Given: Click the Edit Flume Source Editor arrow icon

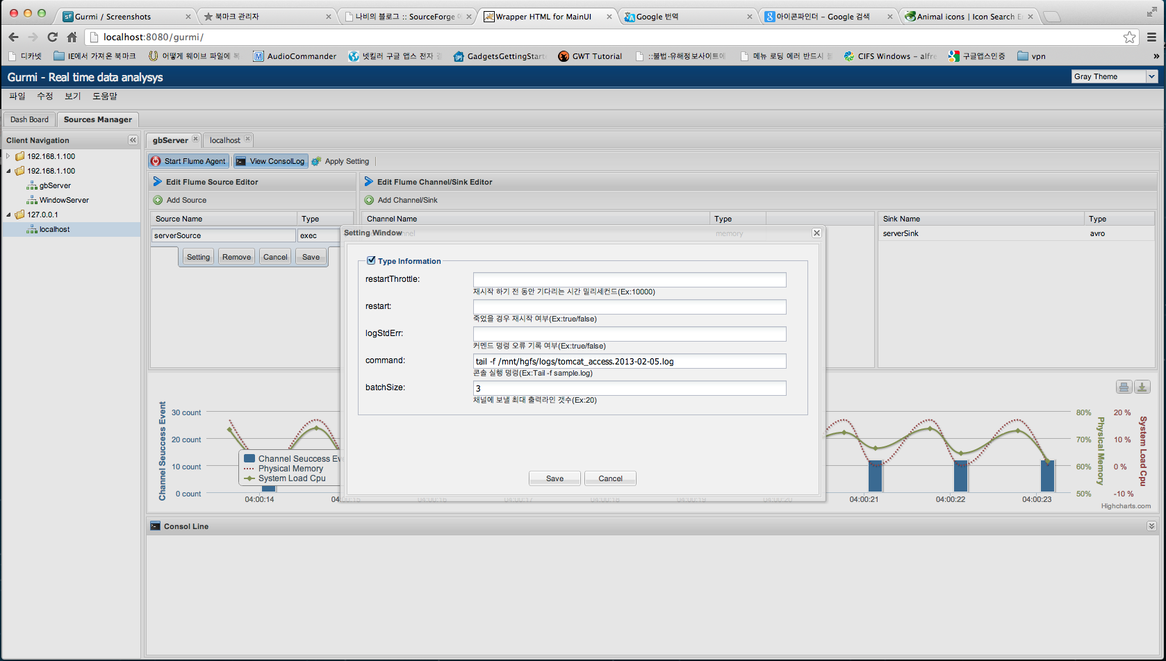Looking at the screenshot, I should pyautogui.click(x=159, y=181).
